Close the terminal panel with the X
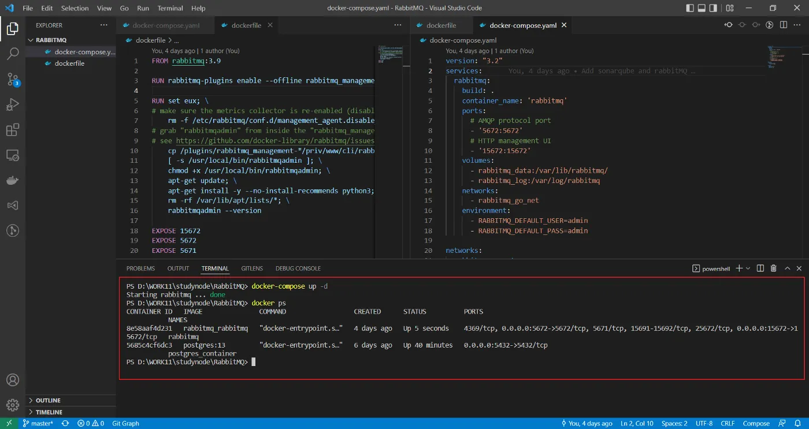Viewport: 809px width, 429px height. tap(799, 268)
